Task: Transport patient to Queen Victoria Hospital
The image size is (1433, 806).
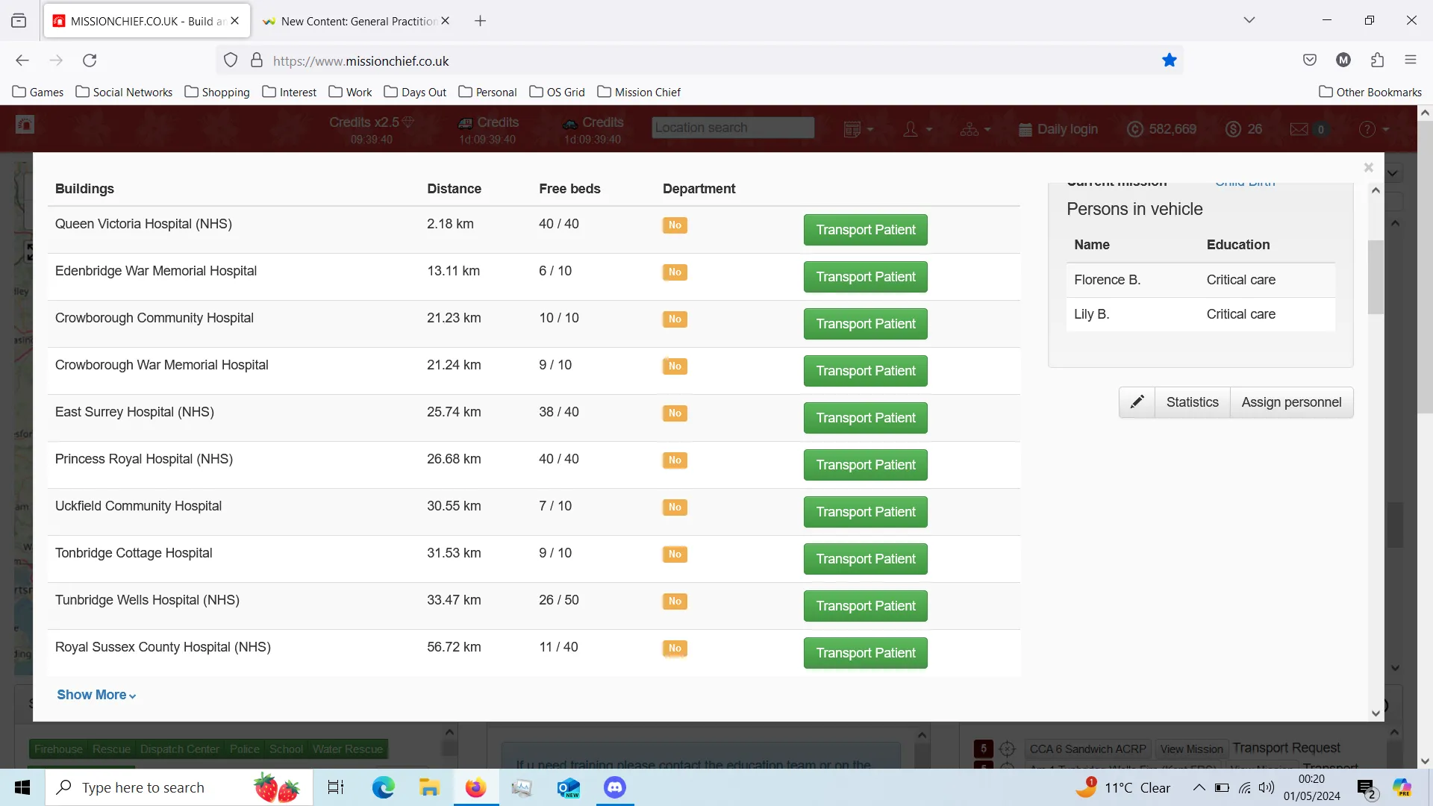Action: coord(865,230)
